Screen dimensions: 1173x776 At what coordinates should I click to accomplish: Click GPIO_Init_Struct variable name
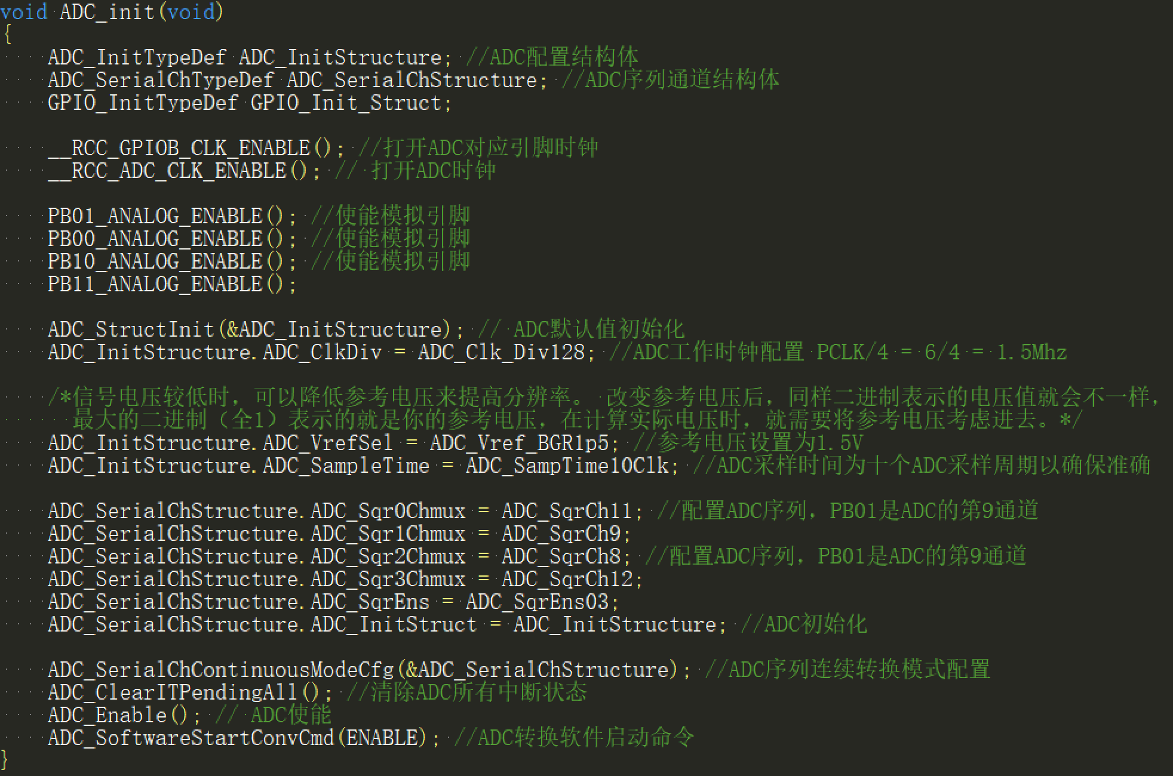(x=346, y=103)
